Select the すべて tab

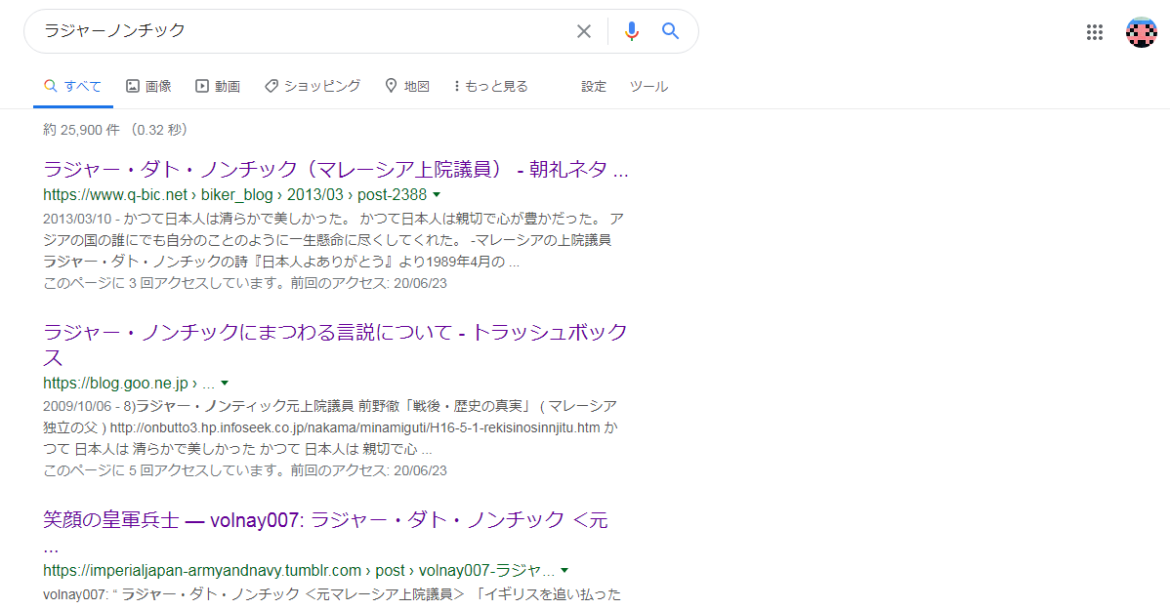click(72, 87)
